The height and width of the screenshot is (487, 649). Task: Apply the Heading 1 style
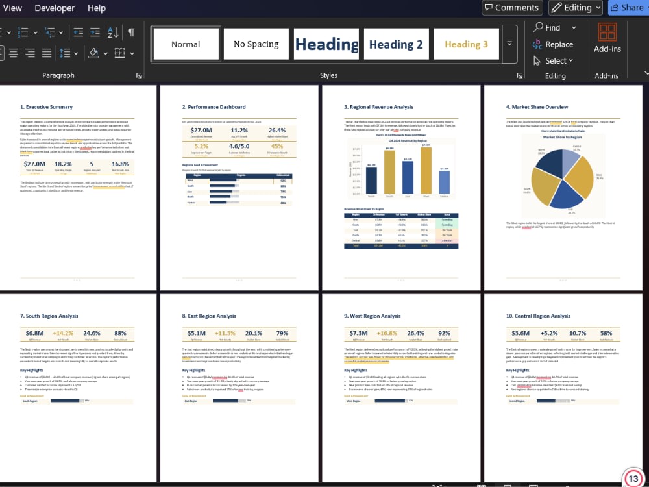(x=326, y=44)
